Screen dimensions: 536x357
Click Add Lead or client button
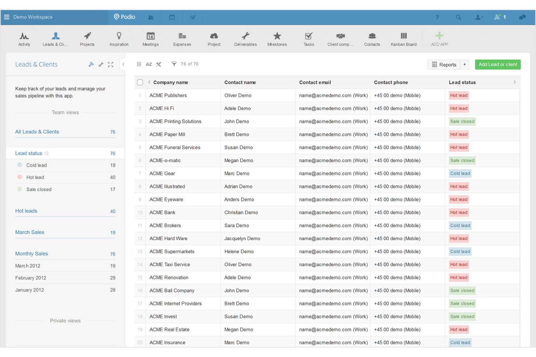[x=498, y=64]
